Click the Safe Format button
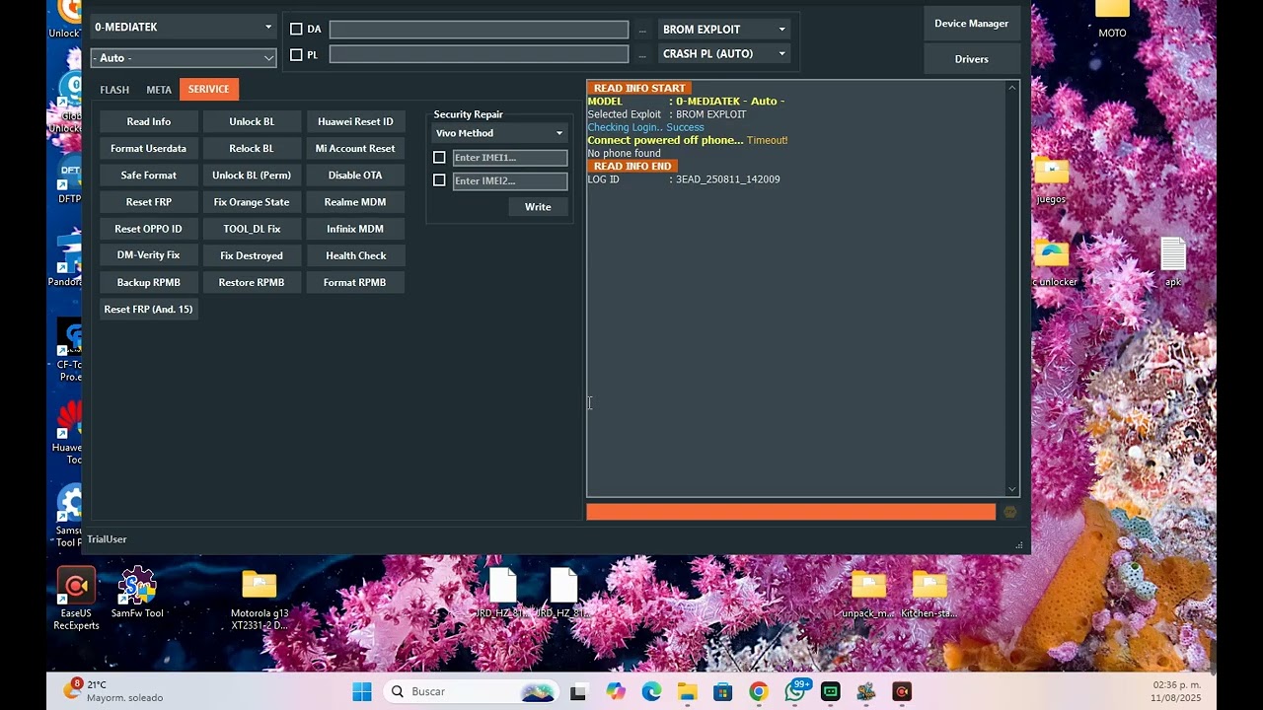Image resolution: width=1263 pixels, height=710 pixels. pyautogui.click(x=149, y=175)
